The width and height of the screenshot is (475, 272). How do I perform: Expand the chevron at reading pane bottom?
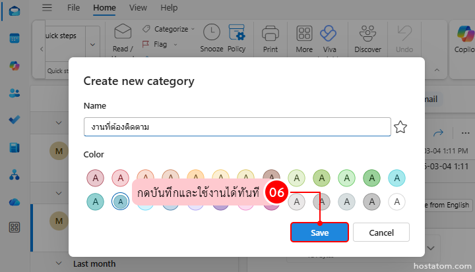(x=430, y=248)
